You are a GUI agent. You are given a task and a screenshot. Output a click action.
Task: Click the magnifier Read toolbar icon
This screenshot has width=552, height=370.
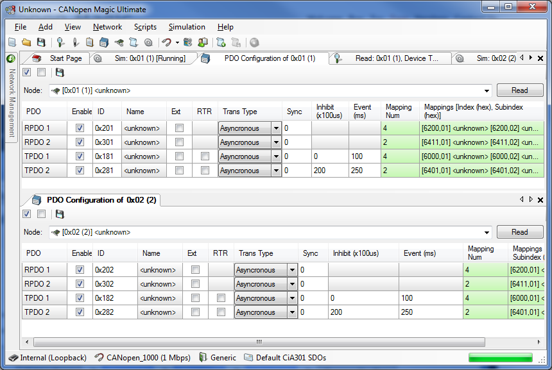click(60, 43)
